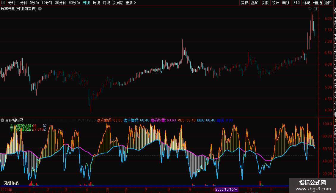Add stock to watchlist with +自选
336x193 pixels.
[317, 3]
